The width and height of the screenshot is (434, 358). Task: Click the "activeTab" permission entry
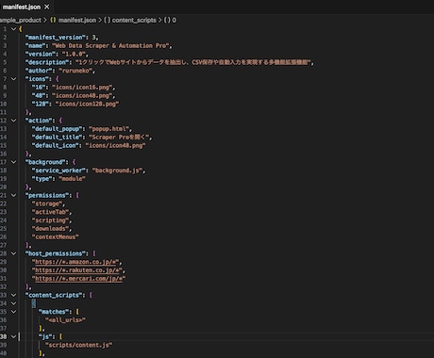[x=50, y=212]
